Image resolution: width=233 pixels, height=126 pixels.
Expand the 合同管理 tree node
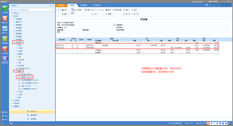14,19
